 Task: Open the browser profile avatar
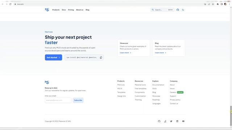[x=225, y=4]
